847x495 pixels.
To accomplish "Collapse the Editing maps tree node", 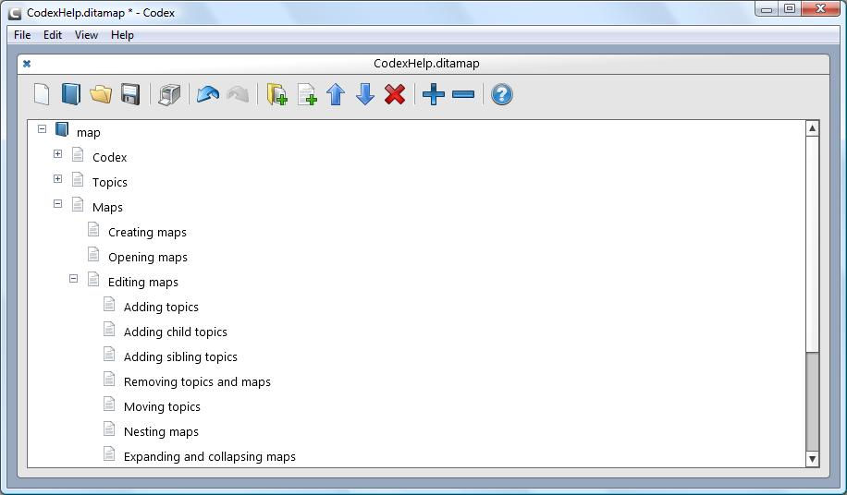I will 74,279.
